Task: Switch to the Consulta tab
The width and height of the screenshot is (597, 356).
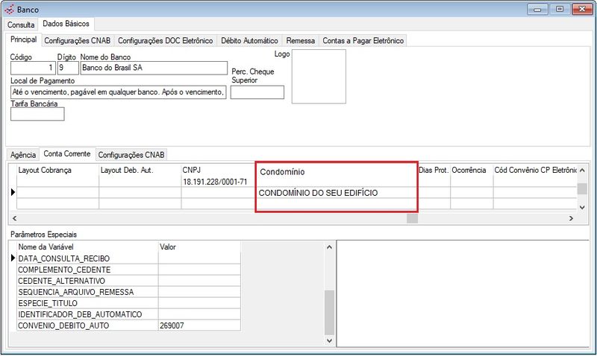Action: [x=21, y=25]
